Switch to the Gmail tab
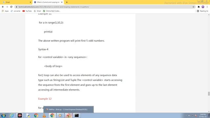The image size is (210, 118). (x=16, y=2)
